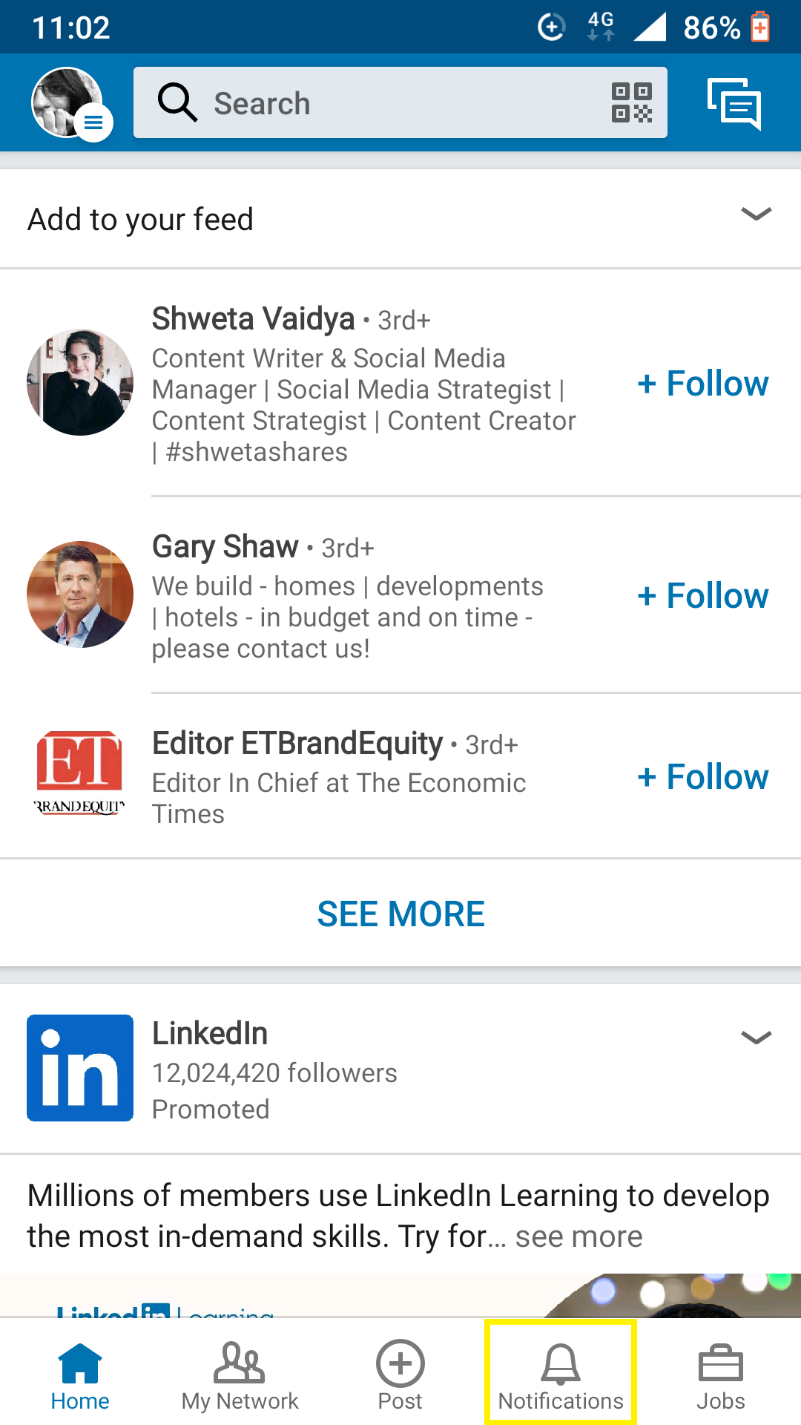The height and width of the screenshot is (1425, 801).
Task: Follow Editor ETBrandEquity
Action: pos(703,777)
